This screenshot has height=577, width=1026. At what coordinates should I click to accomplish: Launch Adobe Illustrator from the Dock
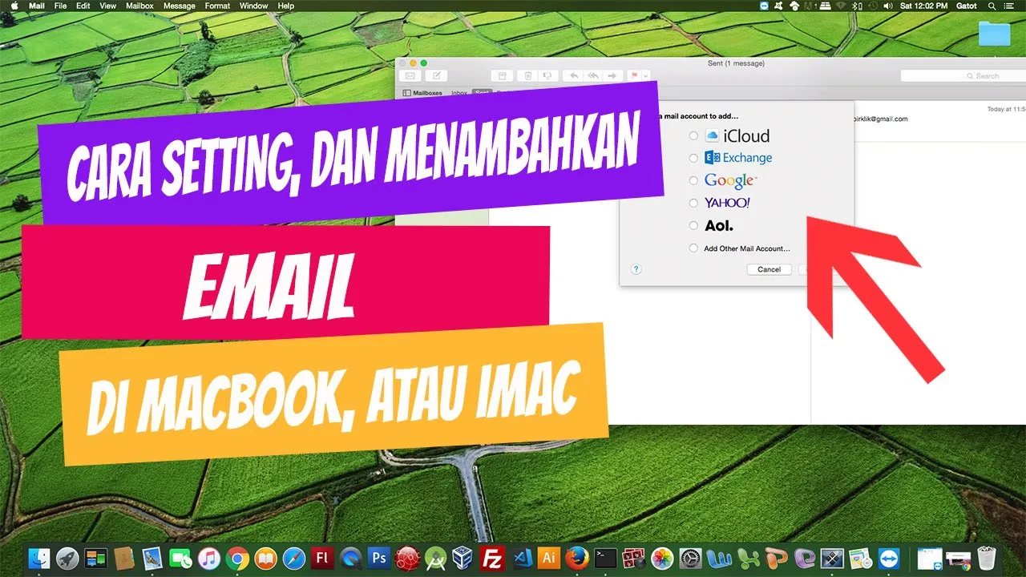pos(548,558)
